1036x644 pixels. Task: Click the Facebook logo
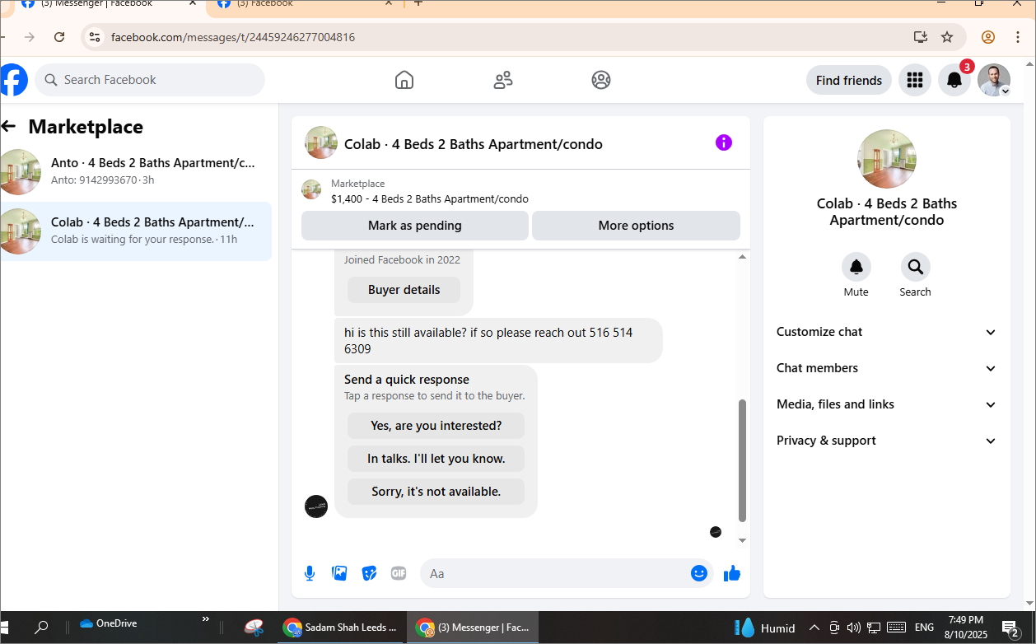13,80
